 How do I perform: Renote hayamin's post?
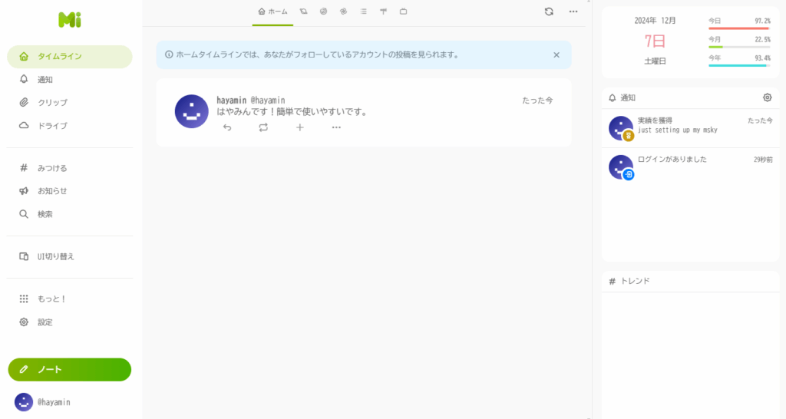point(263,127)
